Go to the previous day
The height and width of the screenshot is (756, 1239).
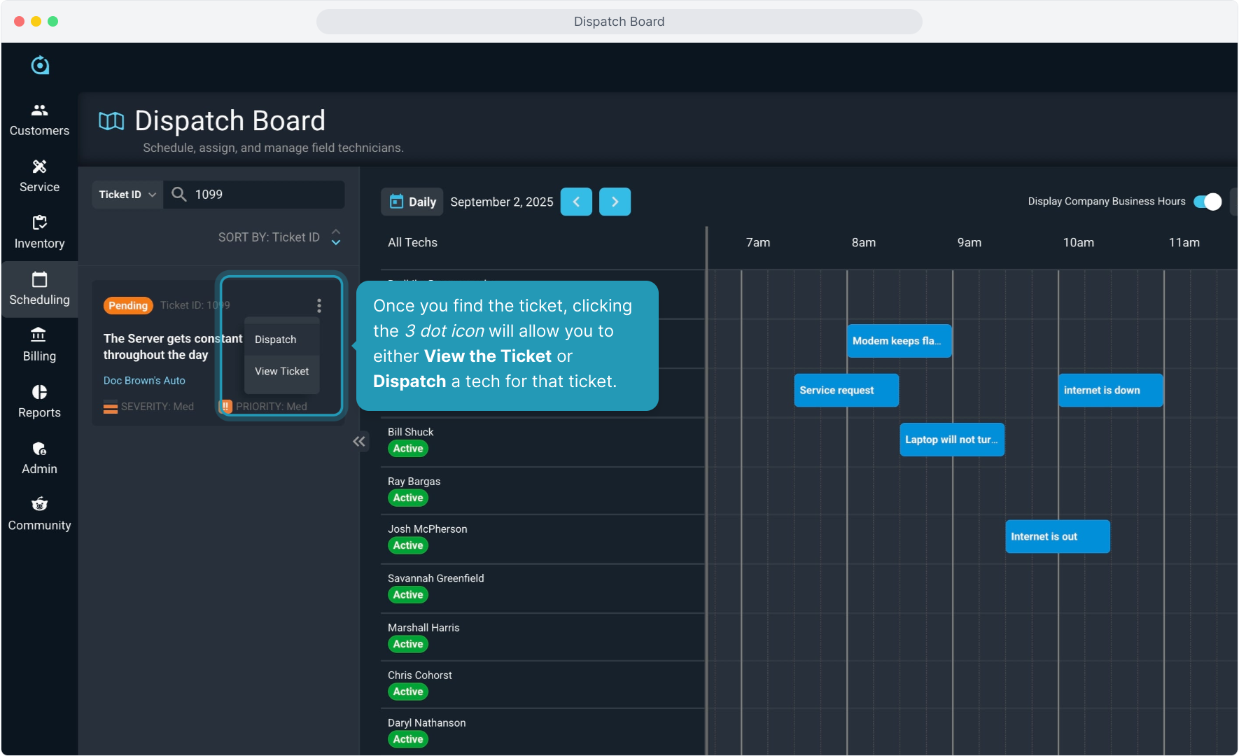pos(576,202)
